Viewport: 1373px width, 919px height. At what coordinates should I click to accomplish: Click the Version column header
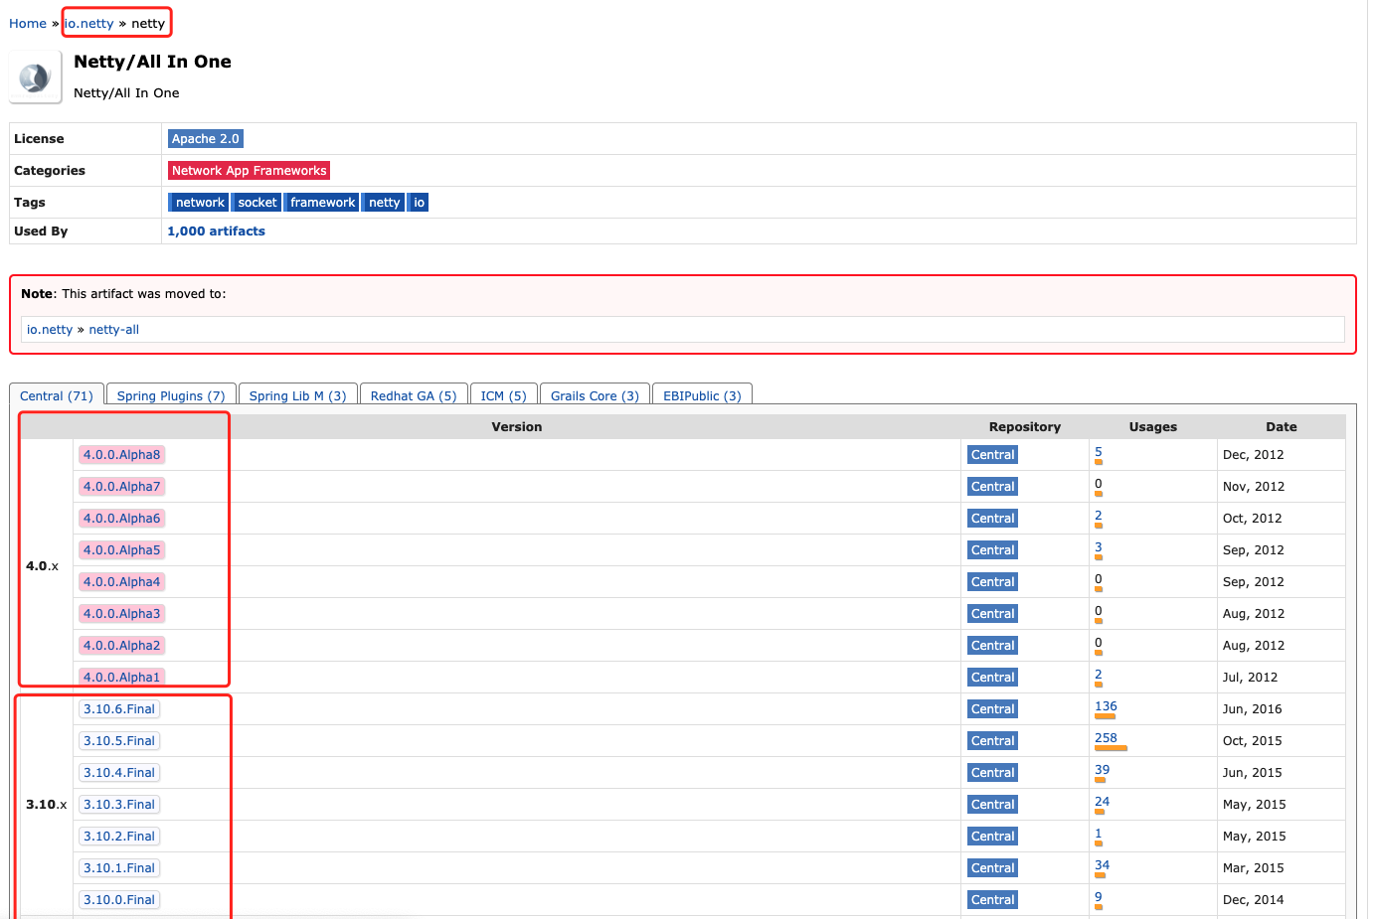click(x=517, y=427)
